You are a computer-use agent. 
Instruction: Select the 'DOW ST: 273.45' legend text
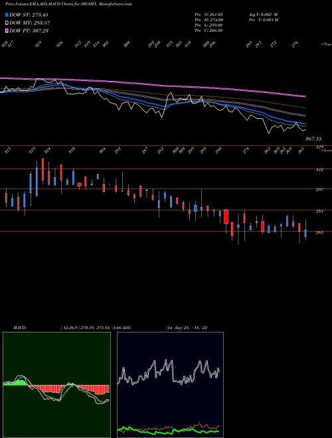click(29, 15)
